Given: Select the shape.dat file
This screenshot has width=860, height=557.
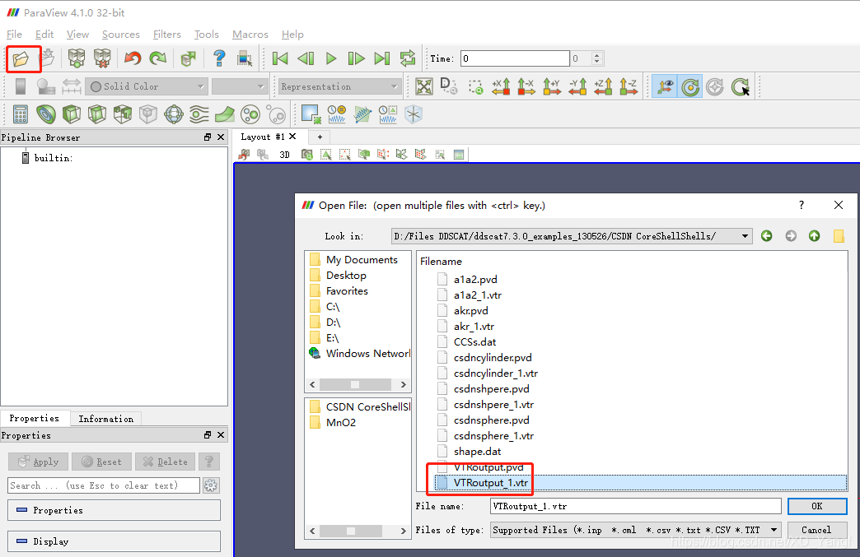Looking at the screenshot, I should [x=477, y=452].
